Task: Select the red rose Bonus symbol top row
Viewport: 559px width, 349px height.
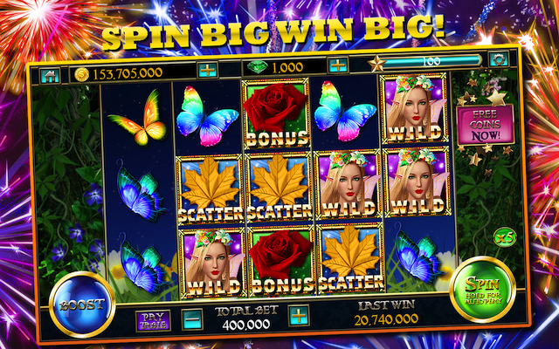Action: (275, 113)
